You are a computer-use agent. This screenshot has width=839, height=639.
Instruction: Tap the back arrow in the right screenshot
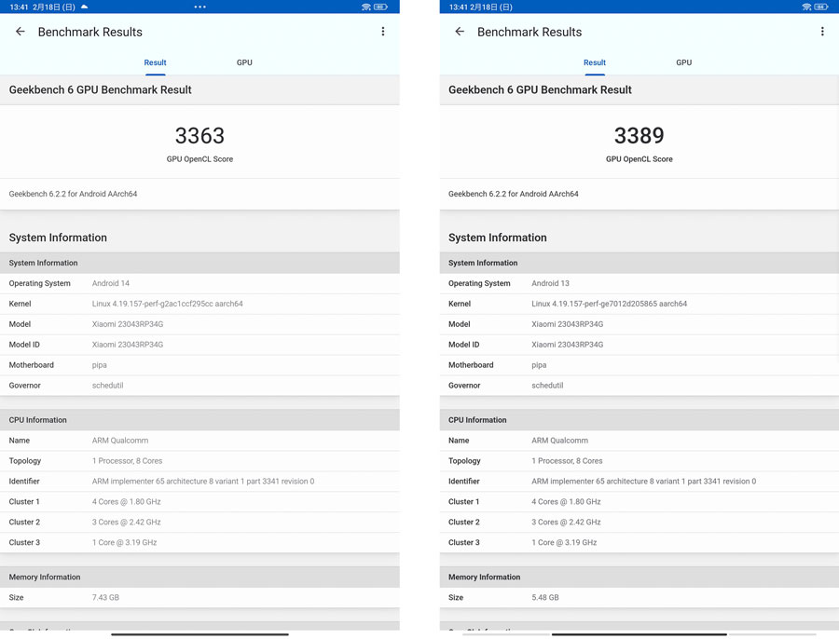click(x=460, y=32)
